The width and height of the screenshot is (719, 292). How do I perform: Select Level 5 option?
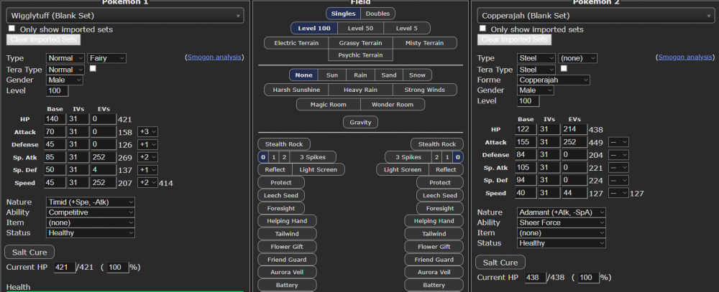pos(407,29)
